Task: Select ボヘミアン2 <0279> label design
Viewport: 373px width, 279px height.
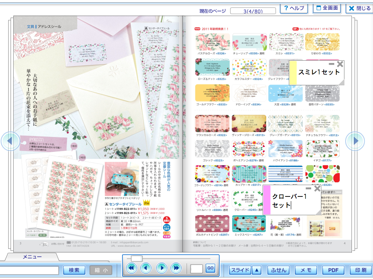Action: tap(249, 149)
